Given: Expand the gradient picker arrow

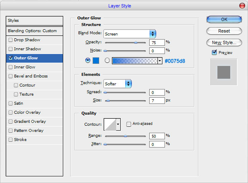Looking at the screenshot, I should click(160, 61).
